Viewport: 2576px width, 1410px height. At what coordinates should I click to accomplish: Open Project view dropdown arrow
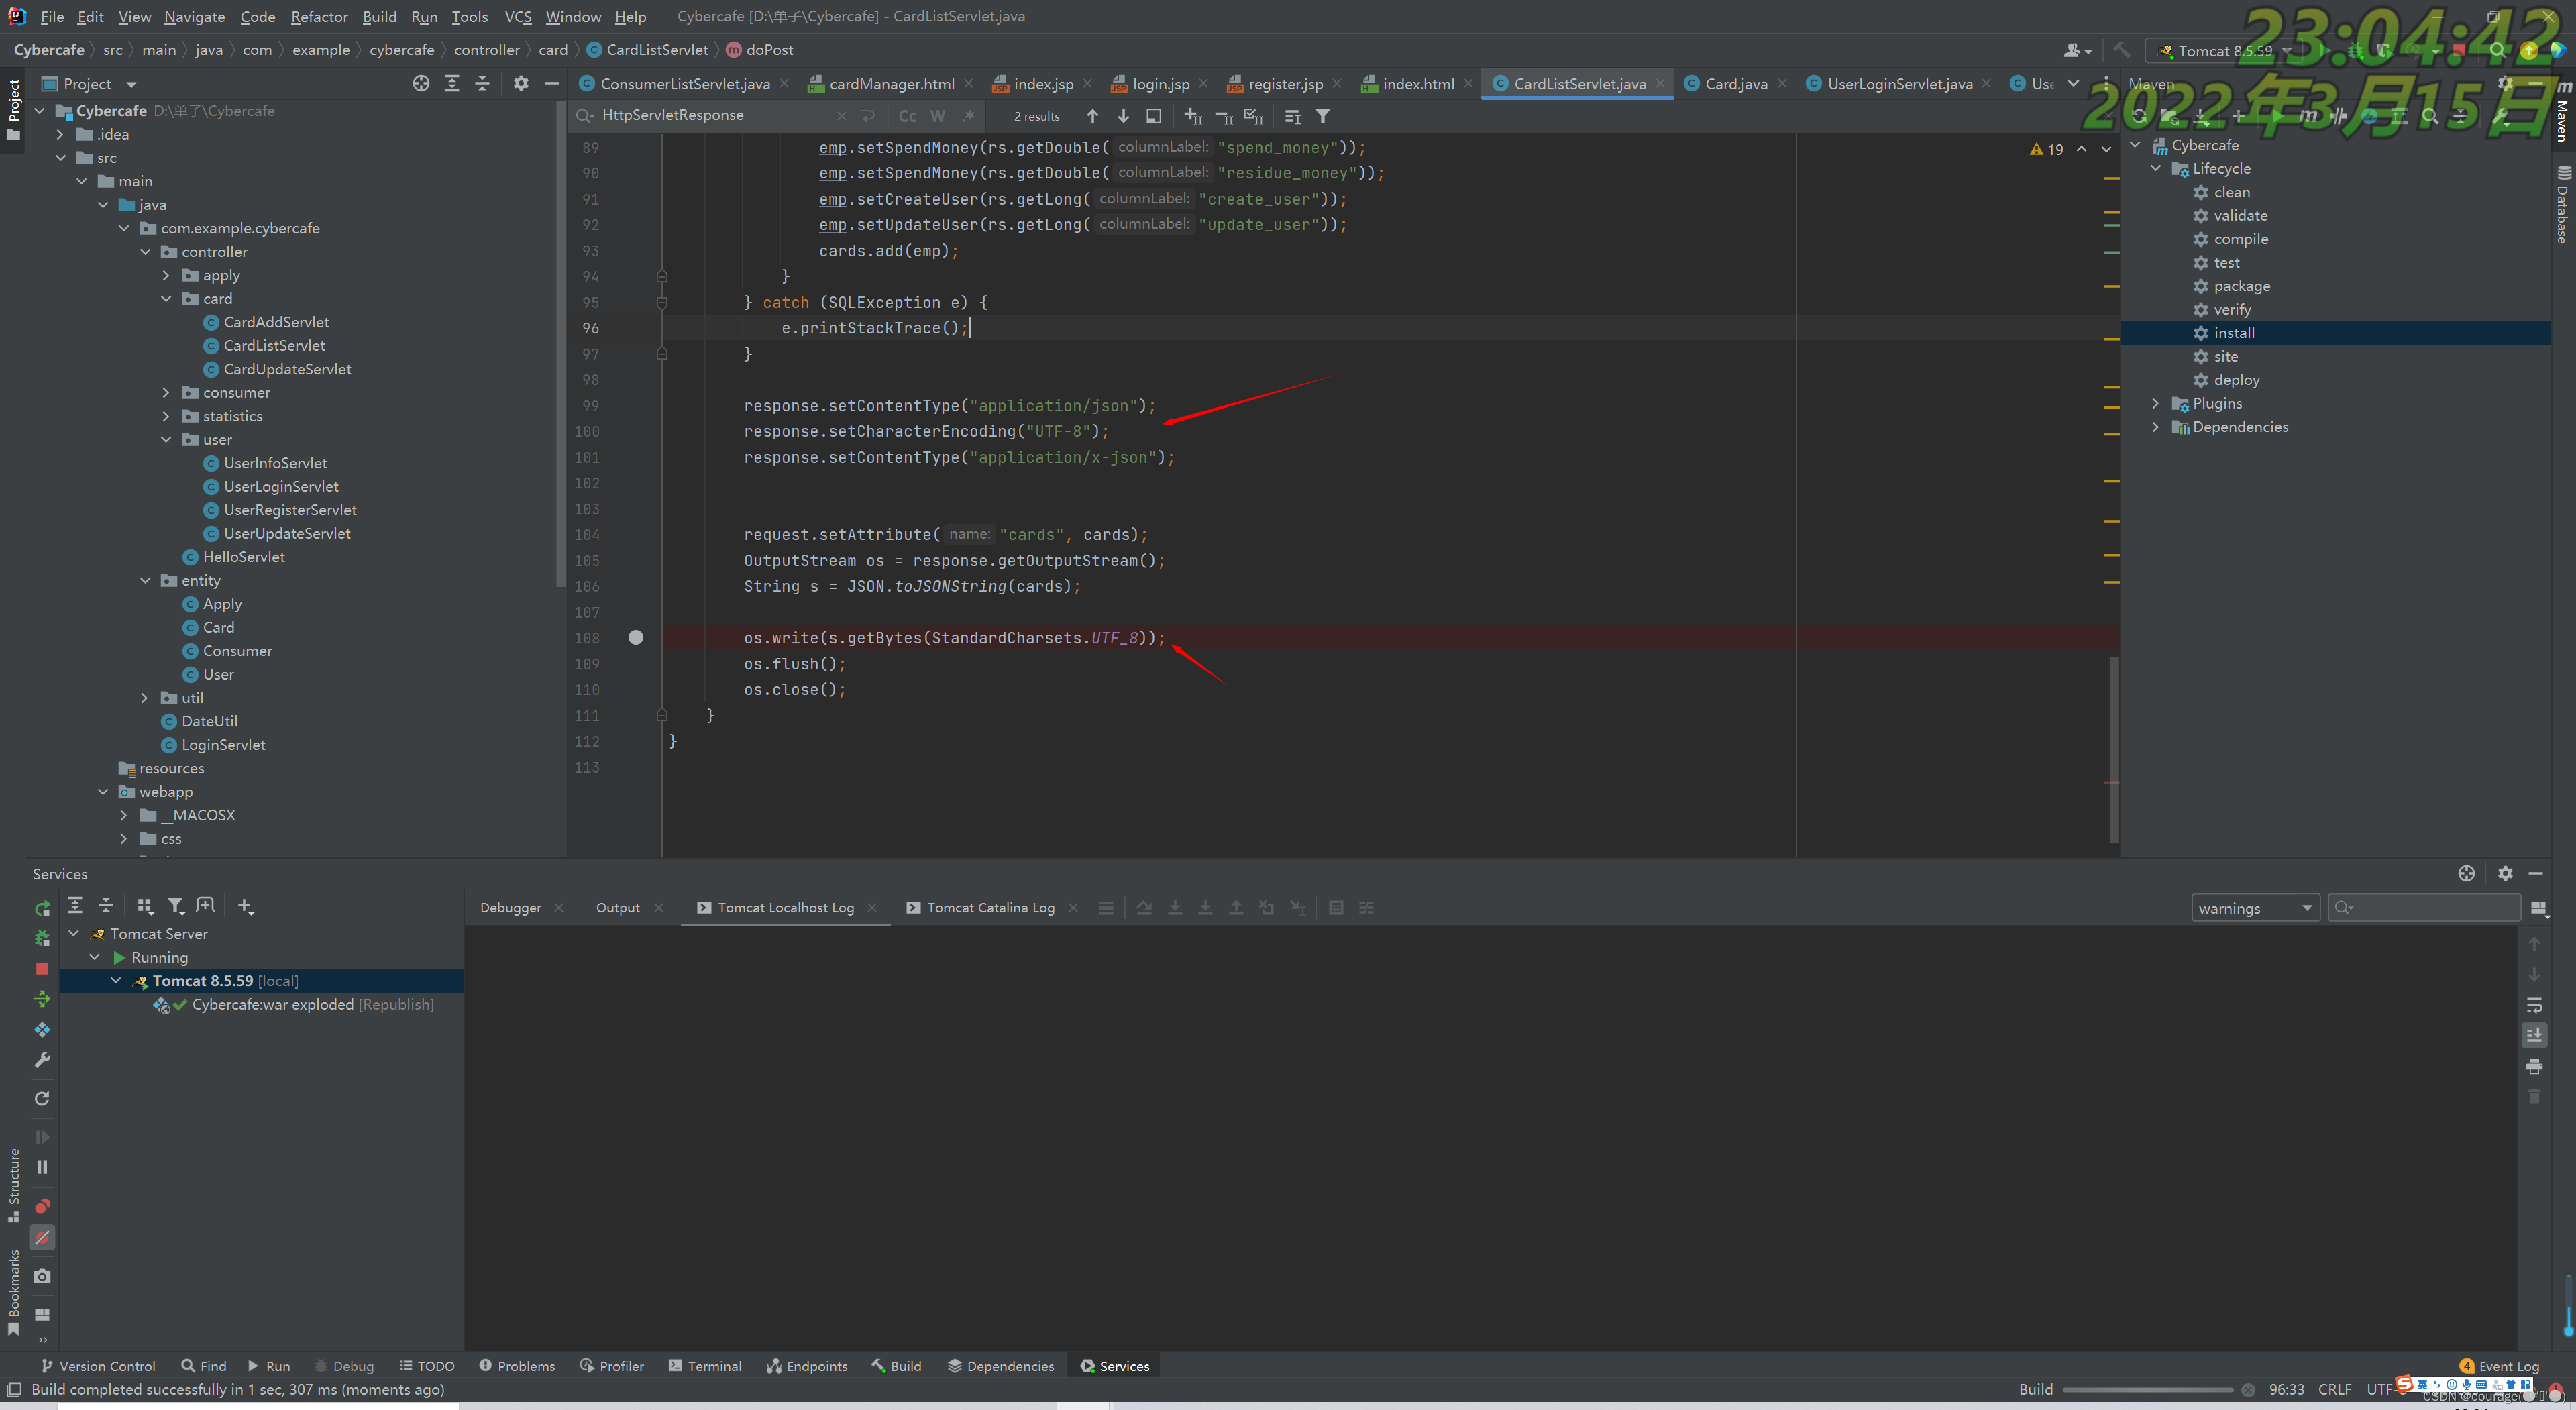pyautogui.click(x=131, y=85)
